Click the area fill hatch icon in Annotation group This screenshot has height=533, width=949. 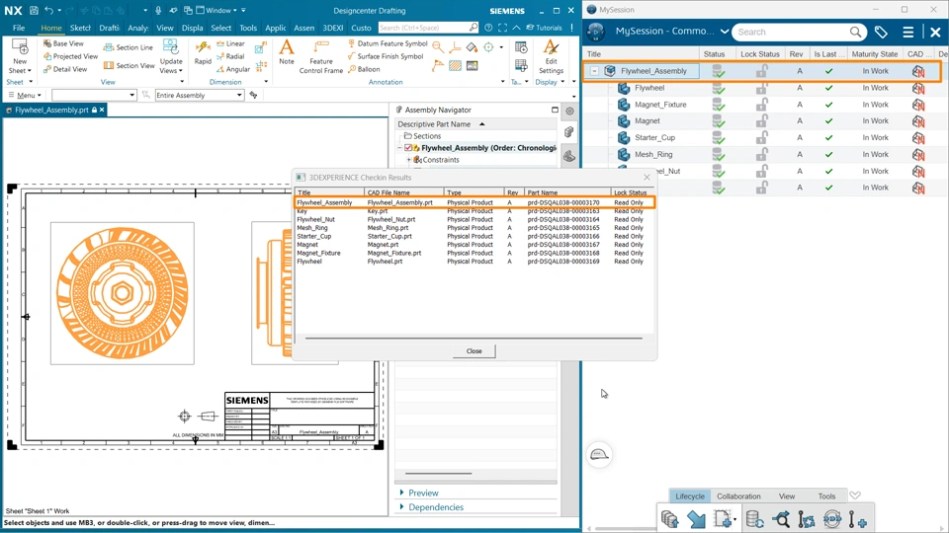455,66
